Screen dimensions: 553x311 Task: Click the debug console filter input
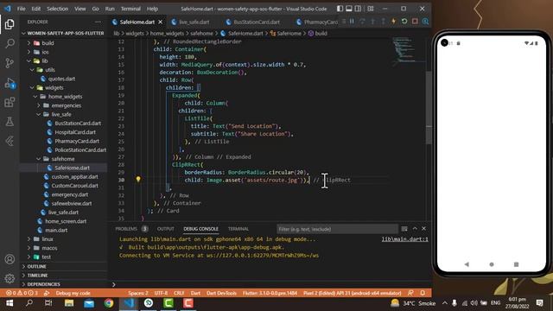337,229
